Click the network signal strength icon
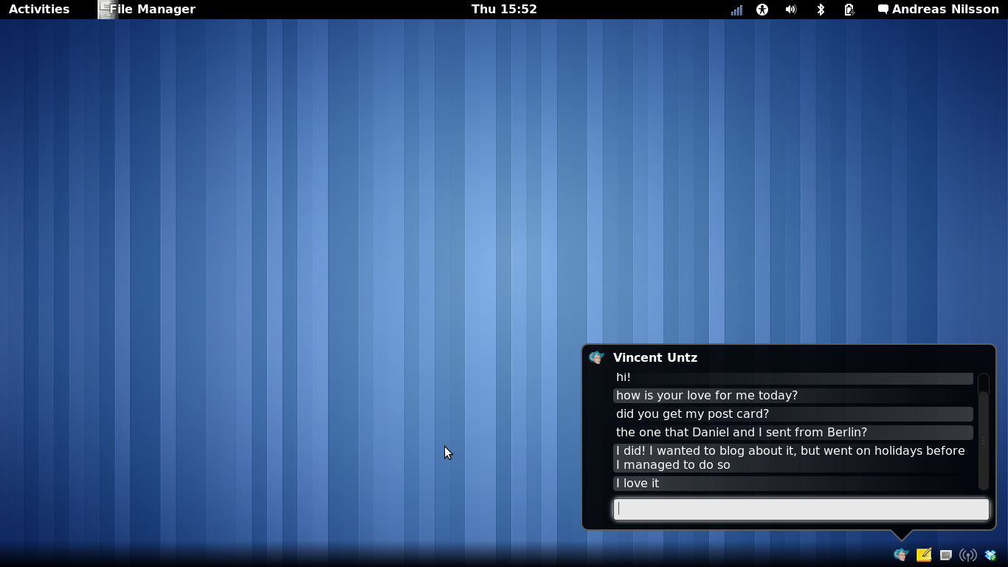 click(736, 10)
